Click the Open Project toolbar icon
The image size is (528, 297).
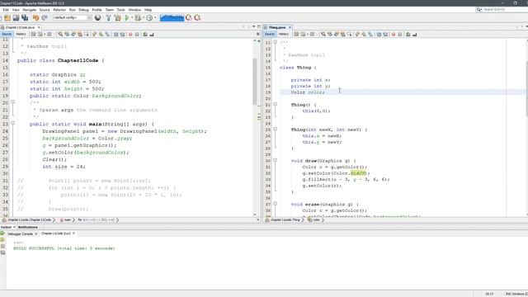(7, 18)
